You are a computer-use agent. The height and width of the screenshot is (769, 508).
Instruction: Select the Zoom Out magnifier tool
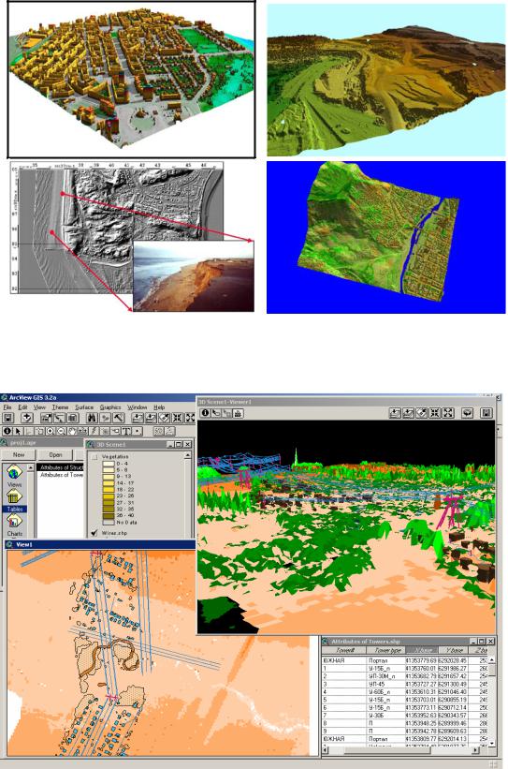click(x=61, y=432)
